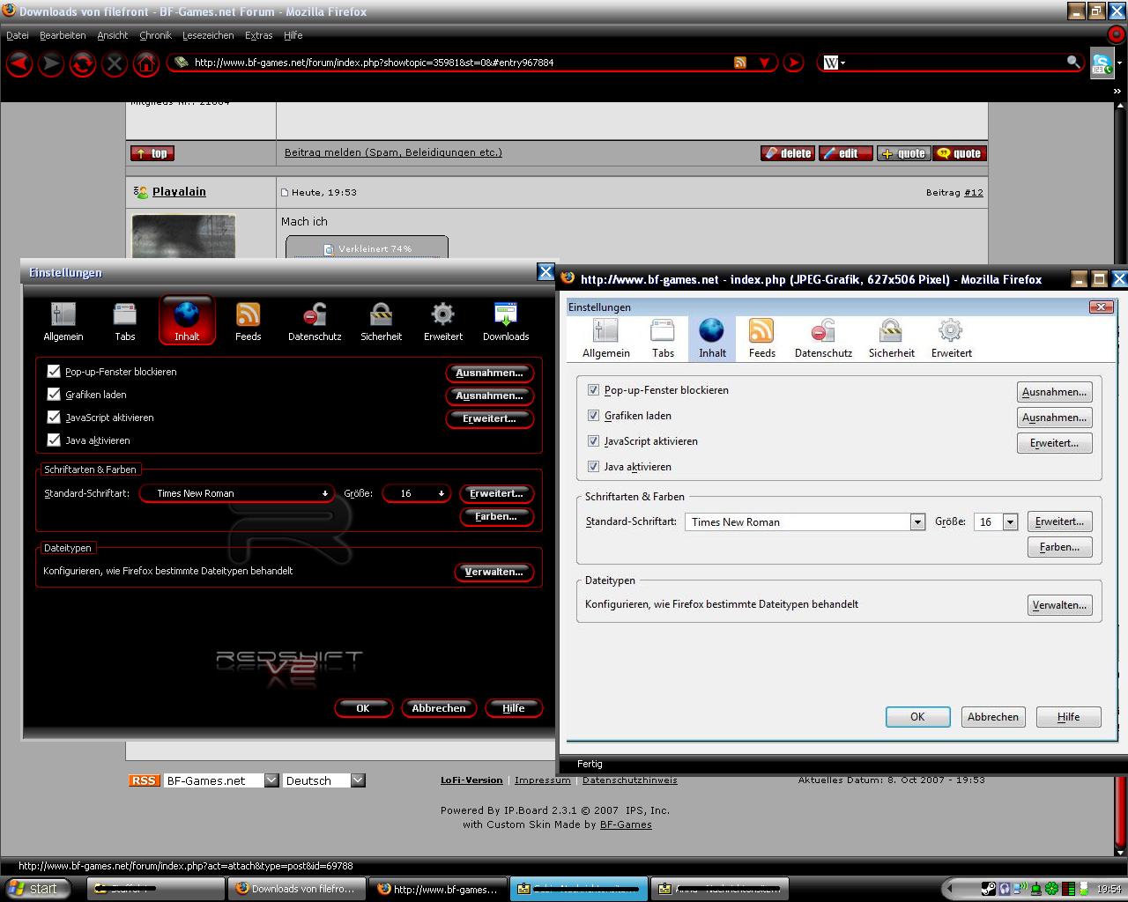Open the Größe 16 dropdown in dark dialog
The height and width of the screenshot is (902, 1128).
point(442,493)
